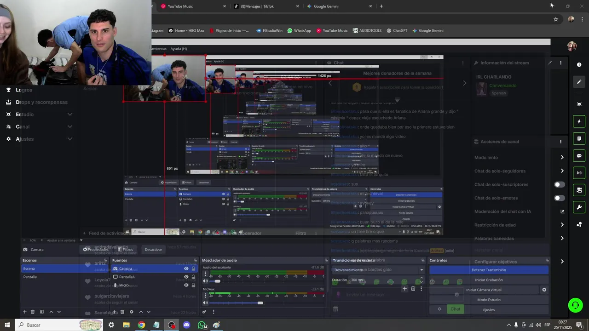Mute Mic/Aux speaker icon
This screenshot has height=331, width=589.
[205, 303]
